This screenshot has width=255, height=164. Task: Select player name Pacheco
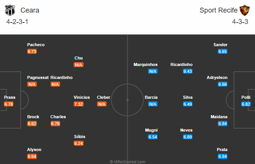(36, 45)
